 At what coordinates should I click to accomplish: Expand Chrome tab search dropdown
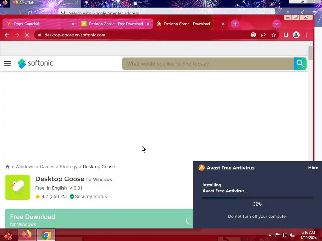coord(277,24)
